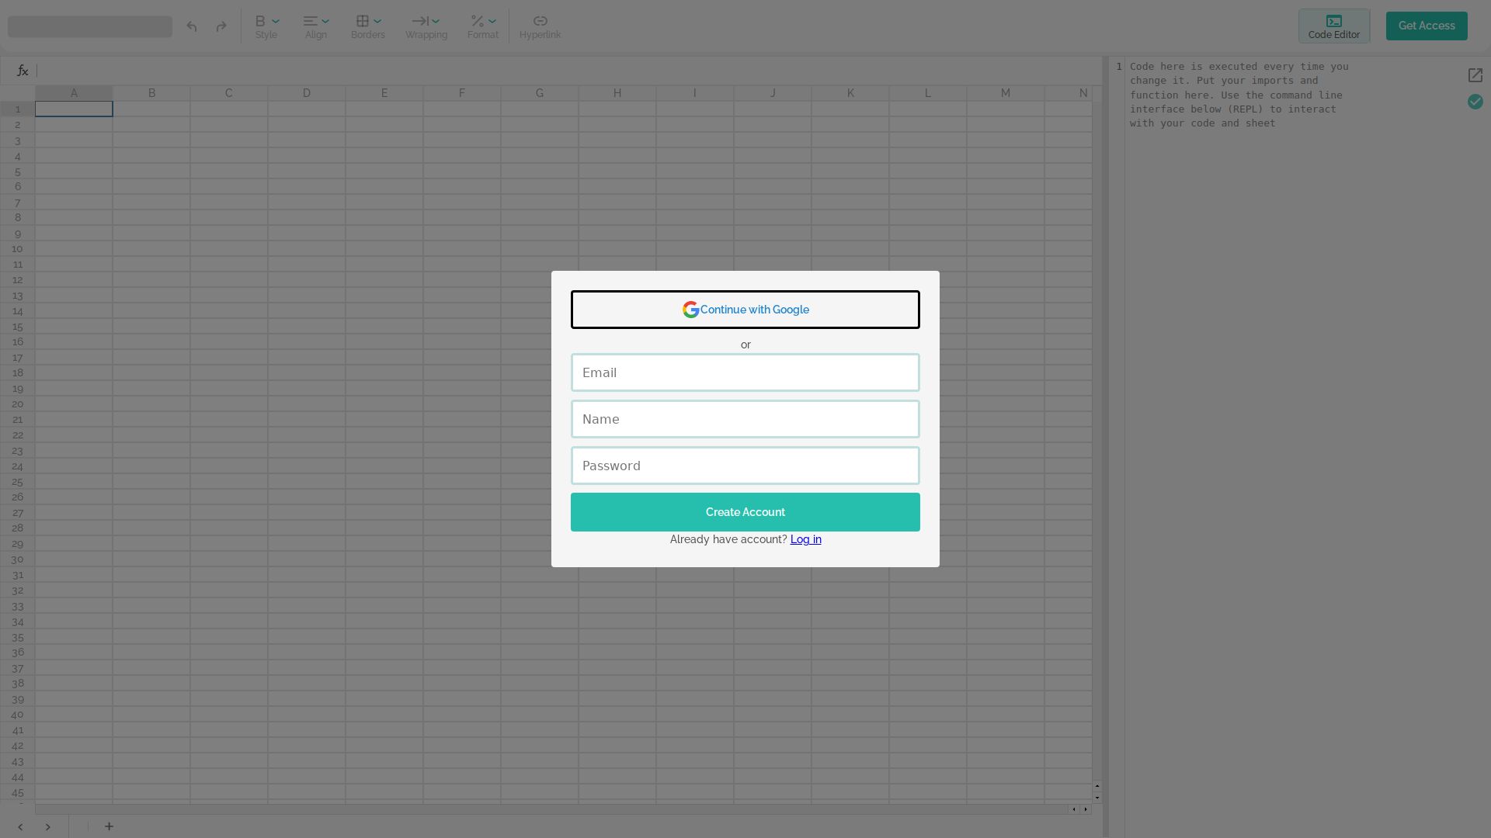This screenshot has width=1491, height=838.
Task: Click vertical scrollbar down arrow
Action: pyautogui.click(x=1097, y=798)
